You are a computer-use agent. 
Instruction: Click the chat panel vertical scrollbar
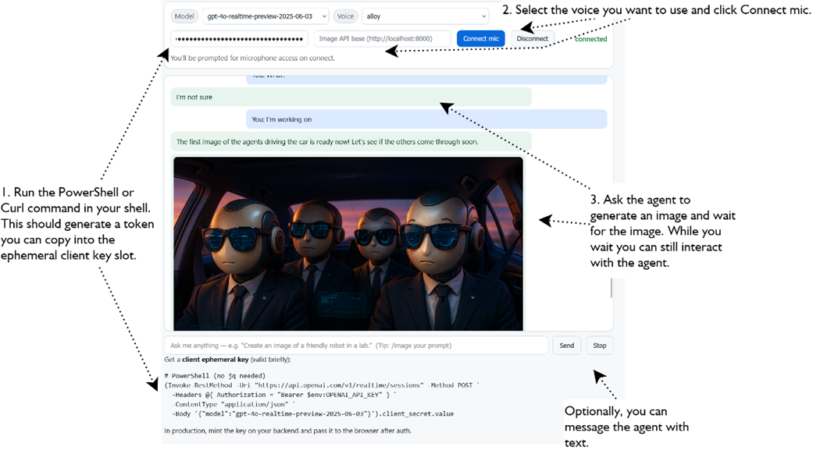[611, 287]
